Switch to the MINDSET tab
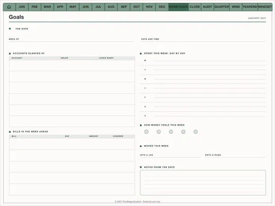Image resolution: width=275 pixels, height=206 pixels. [265, 7]
